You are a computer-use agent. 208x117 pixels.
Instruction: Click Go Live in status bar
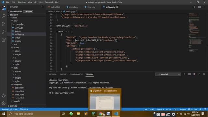pyautogui.click(x=193, y=109)
